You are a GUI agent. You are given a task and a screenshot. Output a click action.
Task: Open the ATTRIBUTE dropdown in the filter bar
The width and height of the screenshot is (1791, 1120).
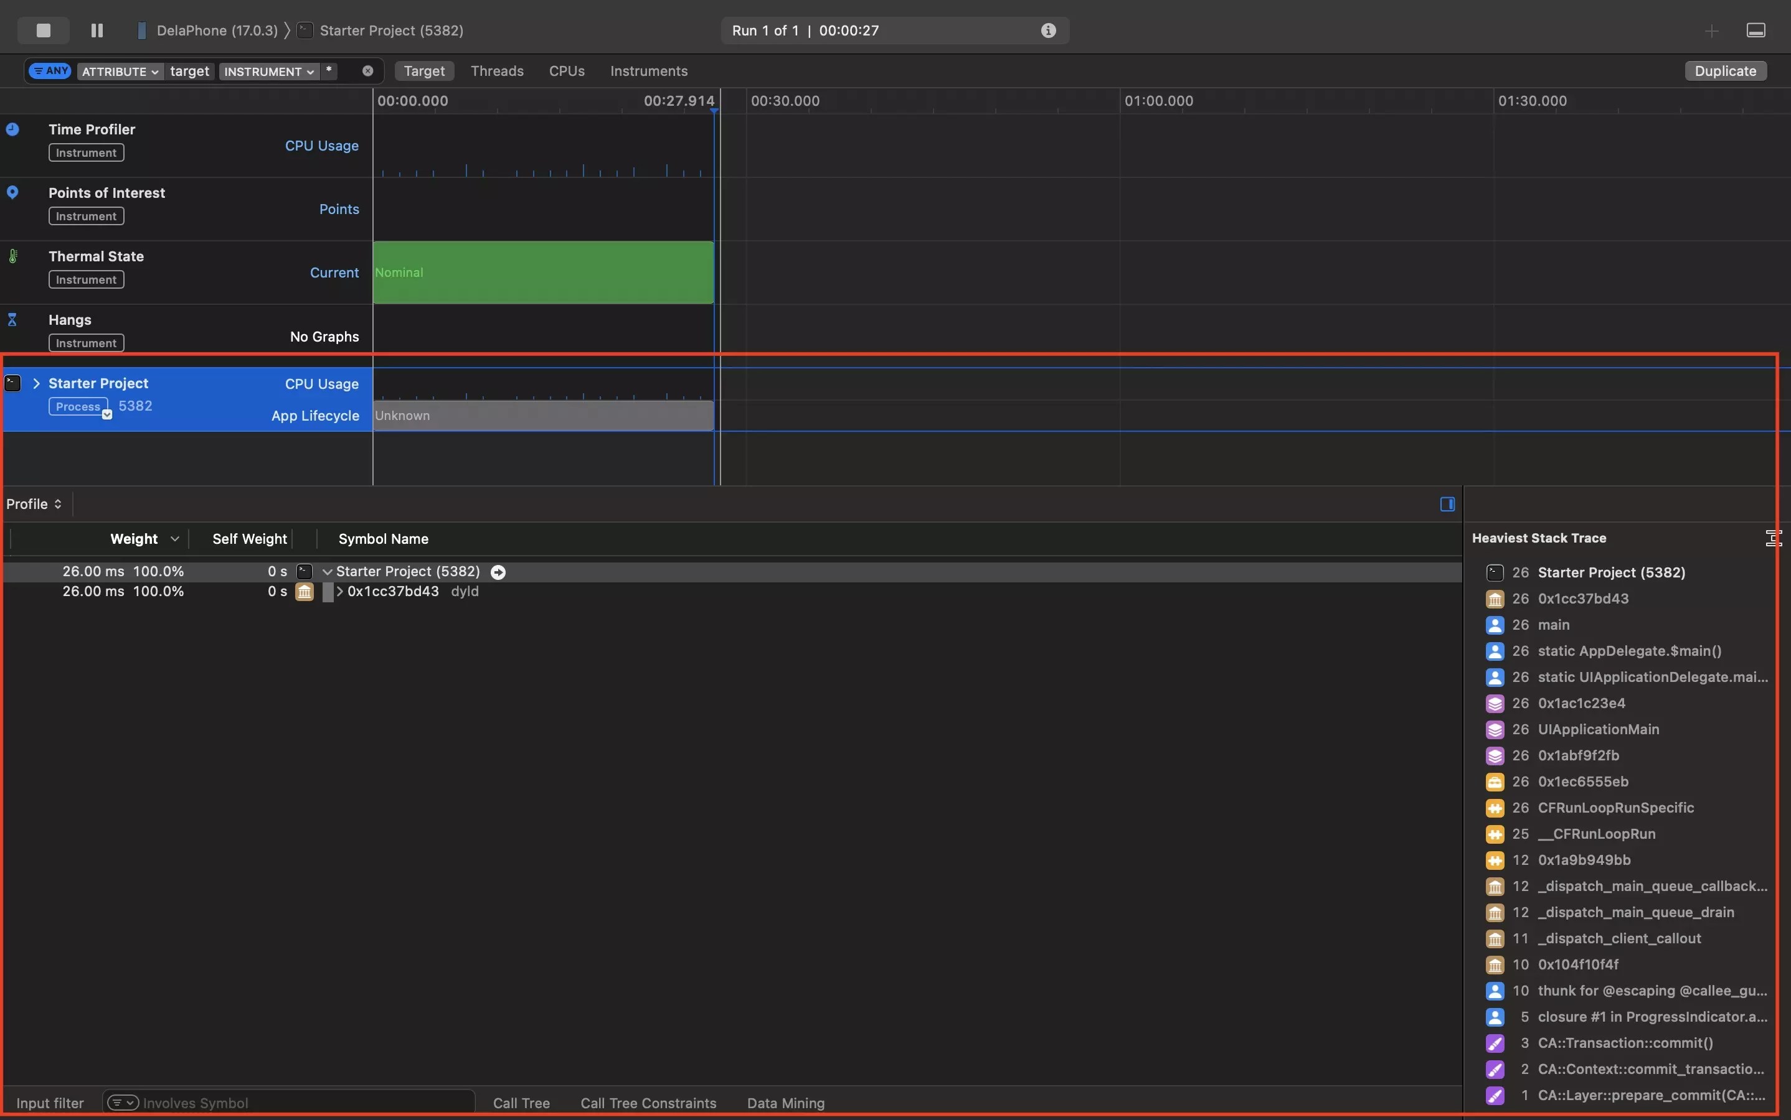click(120, 70)
